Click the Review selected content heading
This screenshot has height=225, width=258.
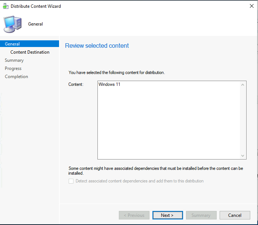point(97,46)
